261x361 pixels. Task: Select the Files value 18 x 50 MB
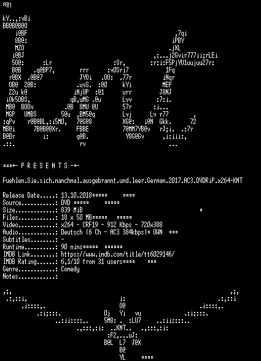click(x=76, y=217)
